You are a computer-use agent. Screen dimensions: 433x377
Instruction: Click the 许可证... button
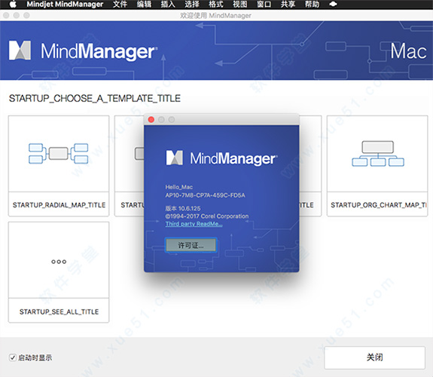pos(191,245)
